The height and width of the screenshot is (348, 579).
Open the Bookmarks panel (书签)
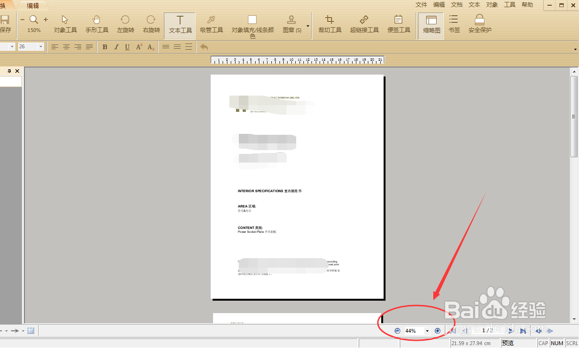tap(454, 24)
